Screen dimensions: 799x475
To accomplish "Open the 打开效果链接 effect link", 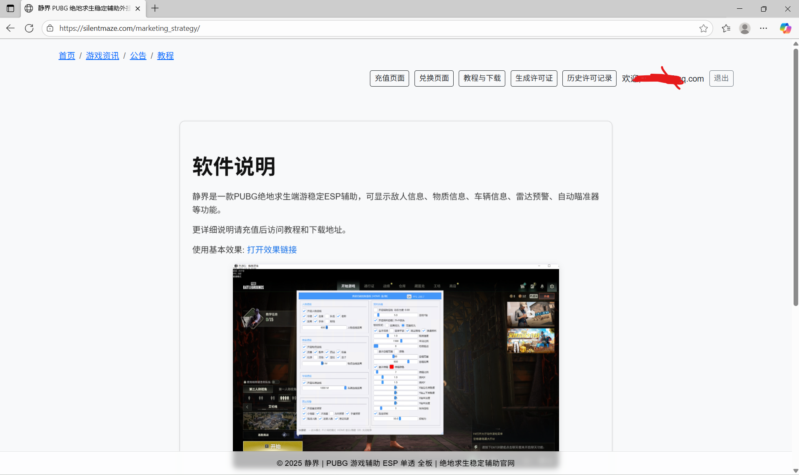I will point(271,249).
